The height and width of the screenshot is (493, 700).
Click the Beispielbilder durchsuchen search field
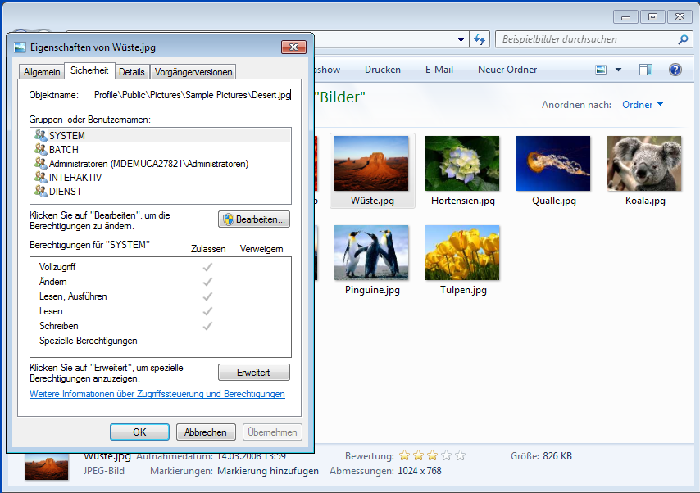(586, 39)
